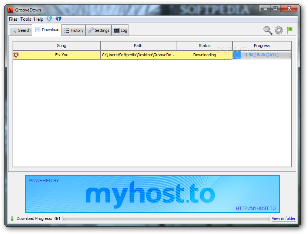
Task: Open the Log tab
Action: [120, 30]
